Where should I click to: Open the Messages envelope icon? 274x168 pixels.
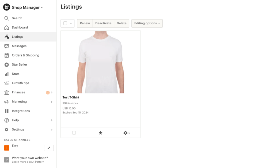tap(6, 46)
